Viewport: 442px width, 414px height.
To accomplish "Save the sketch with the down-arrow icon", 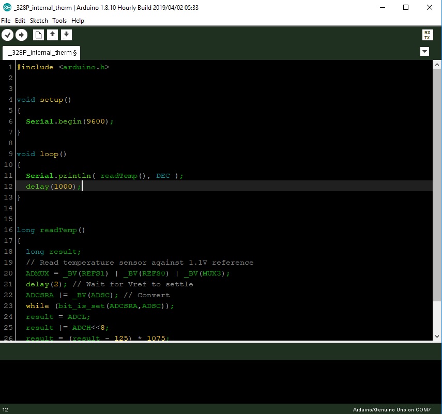I will 66,35.
